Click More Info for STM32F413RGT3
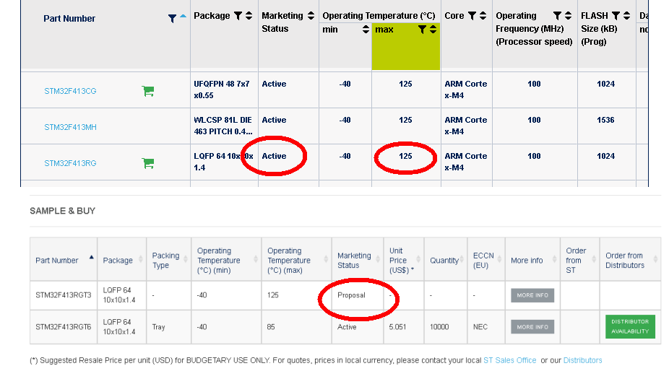Viewport: 669px width, 392px height. (x=532, y=295)
